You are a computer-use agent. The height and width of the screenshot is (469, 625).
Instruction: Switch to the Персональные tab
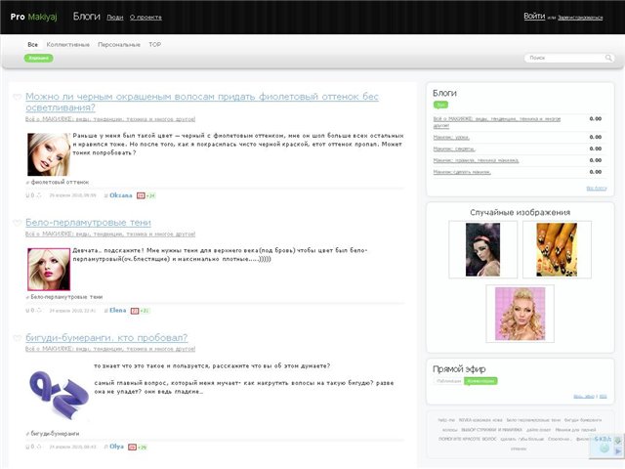point(119,45)
